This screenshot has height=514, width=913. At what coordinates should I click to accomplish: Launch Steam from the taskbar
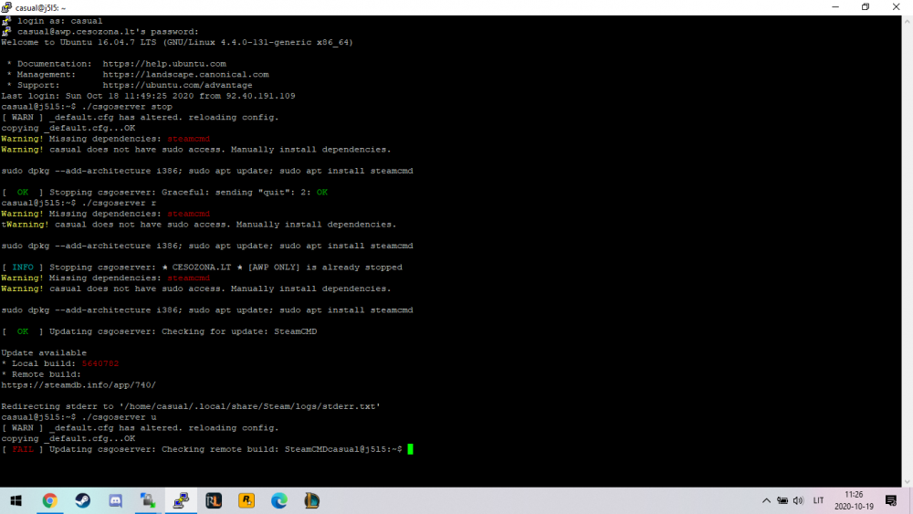82,500
